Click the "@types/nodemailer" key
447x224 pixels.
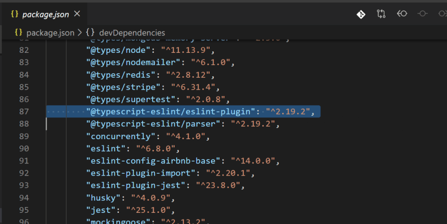tap(133, 62)
